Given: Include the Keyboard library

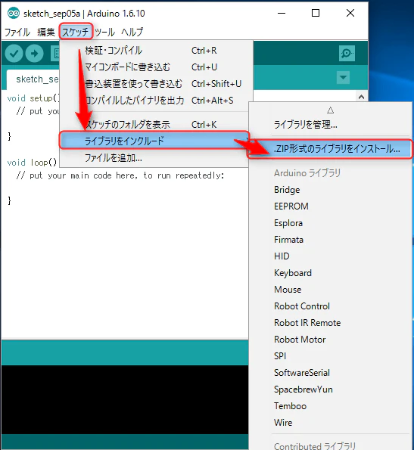Looking at the screenshot, I should 330,273.
